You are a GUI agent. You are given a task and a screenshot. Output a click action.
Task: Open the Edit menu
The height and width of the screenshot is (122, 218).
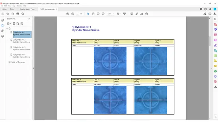coord(5,6)
